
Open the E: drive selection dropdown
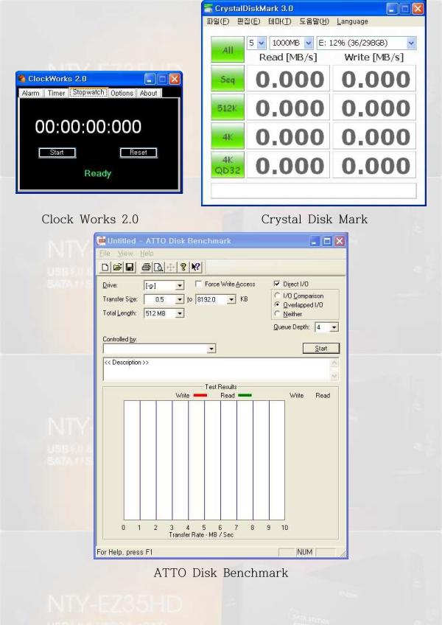(411, 43)
